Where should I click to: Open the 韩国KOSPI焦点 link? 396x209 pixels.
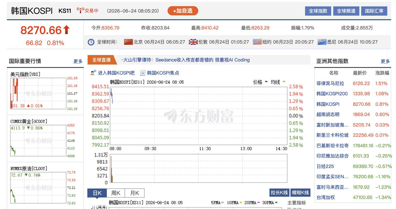(x=163, y=73)
